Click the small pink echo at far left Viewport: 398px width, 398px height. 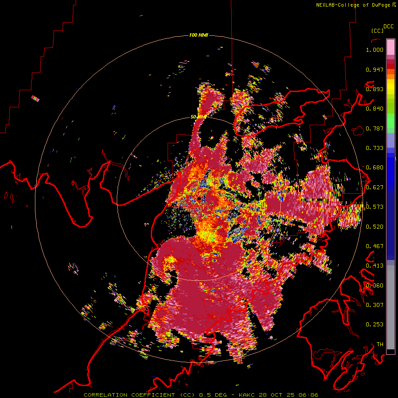click(x=35, y=98)
